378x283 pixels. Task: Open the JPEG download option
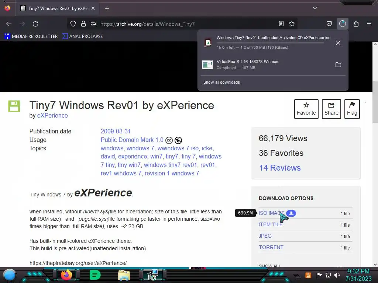[x=265, y=236]
